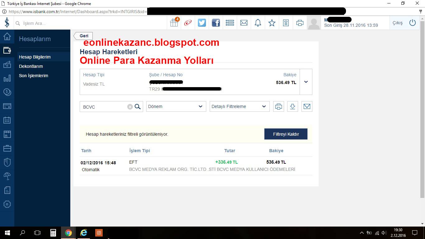Click the star favorites icon

[272, 23]
